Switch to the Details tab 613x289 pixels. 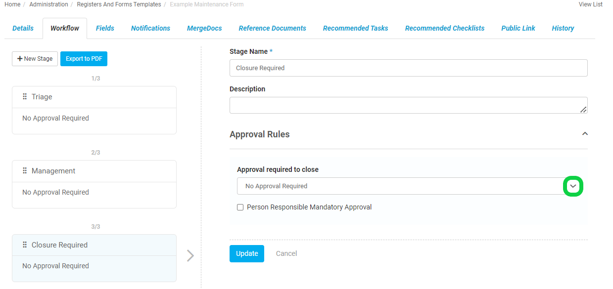23,28
